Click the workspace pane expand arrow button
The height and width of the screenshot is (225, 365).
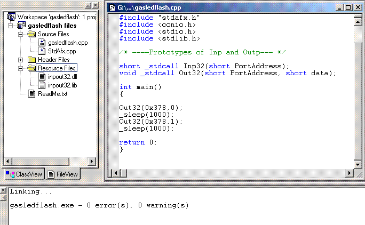click(88, 5)
